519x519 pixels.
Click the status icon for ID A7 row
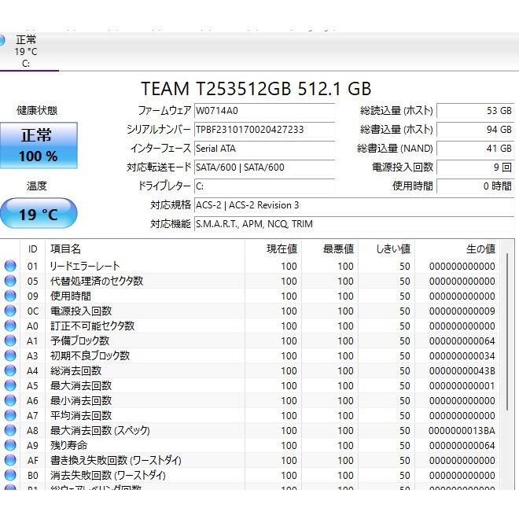tap(10, 415)
